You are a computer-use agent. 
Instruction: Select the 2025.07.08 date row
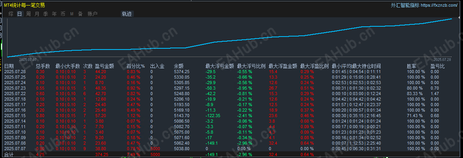point(15,143)
